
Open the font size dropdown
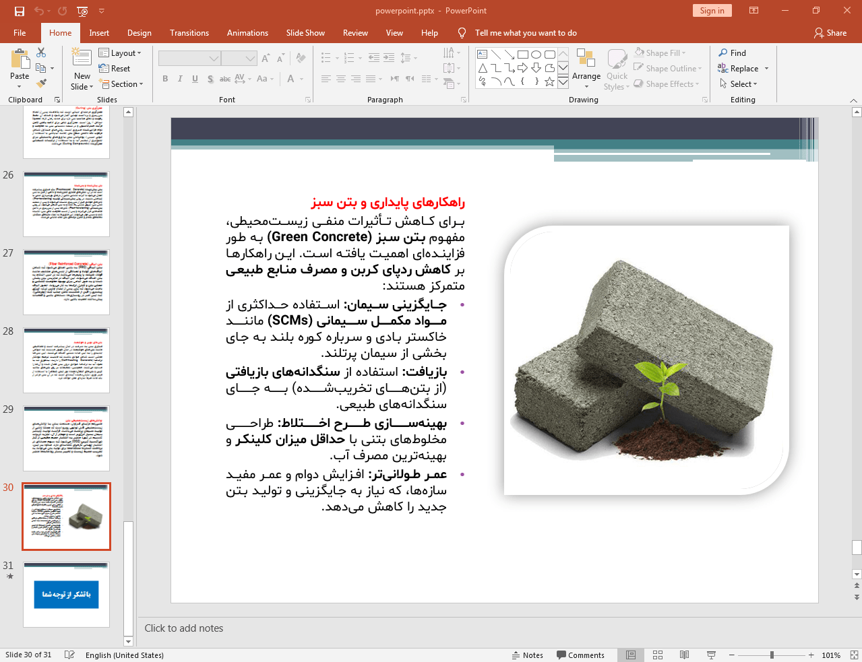(239, 59)
